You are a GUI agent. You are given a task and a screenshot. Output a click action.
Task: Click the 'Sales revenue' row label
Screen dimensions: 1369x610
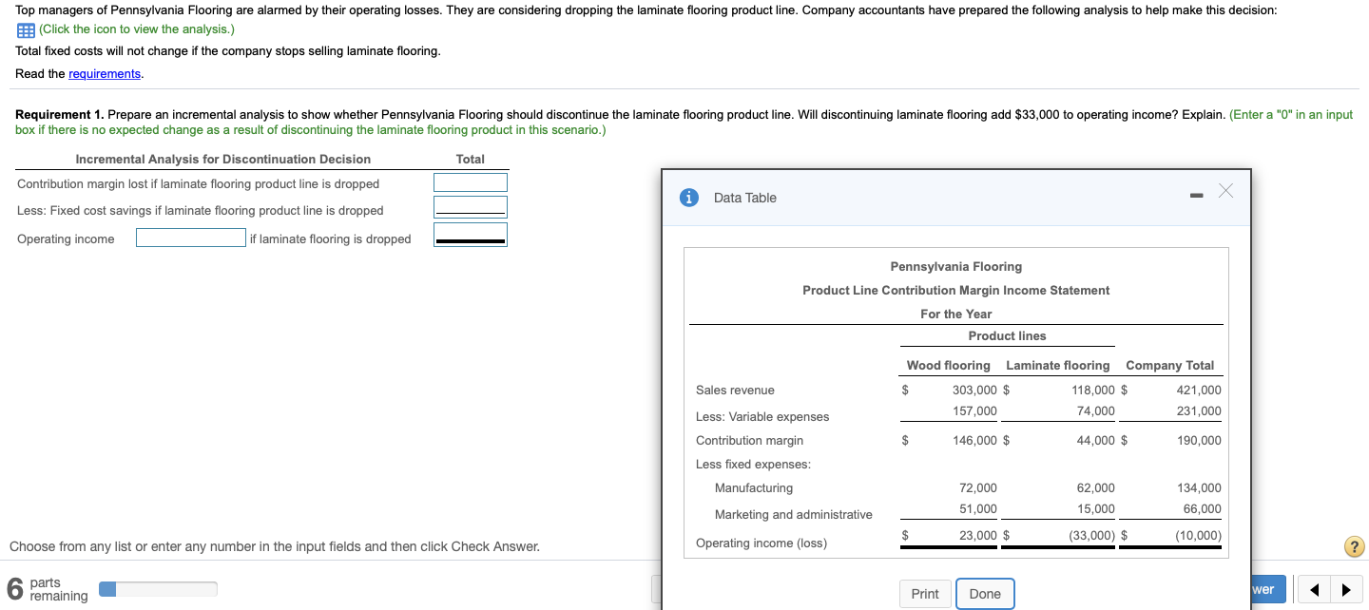coord(735,390)
